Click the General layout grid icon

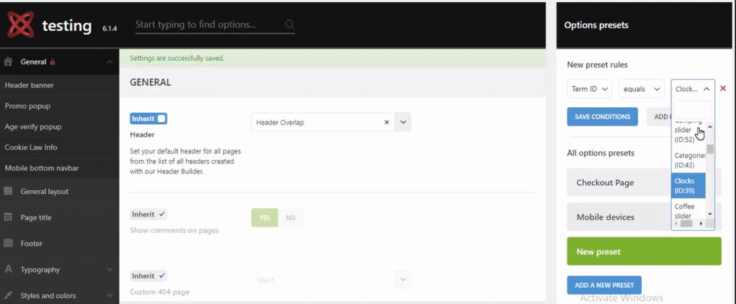(x=8, y=191)
